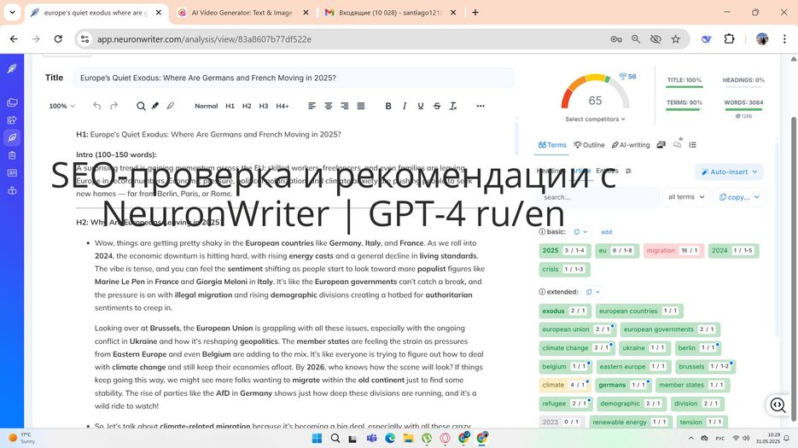
Task: Open Microsoft Edge from the taskbar
Action: point(390,438)
